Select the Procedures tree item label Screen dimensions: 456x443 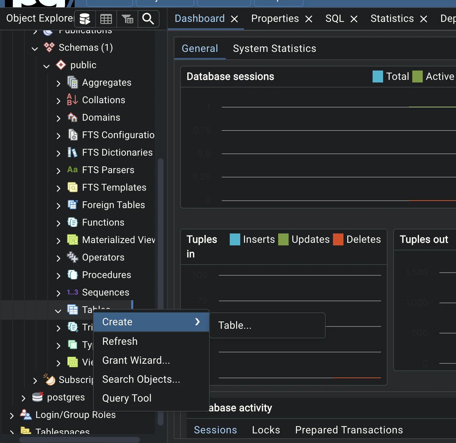click(107, 275)
